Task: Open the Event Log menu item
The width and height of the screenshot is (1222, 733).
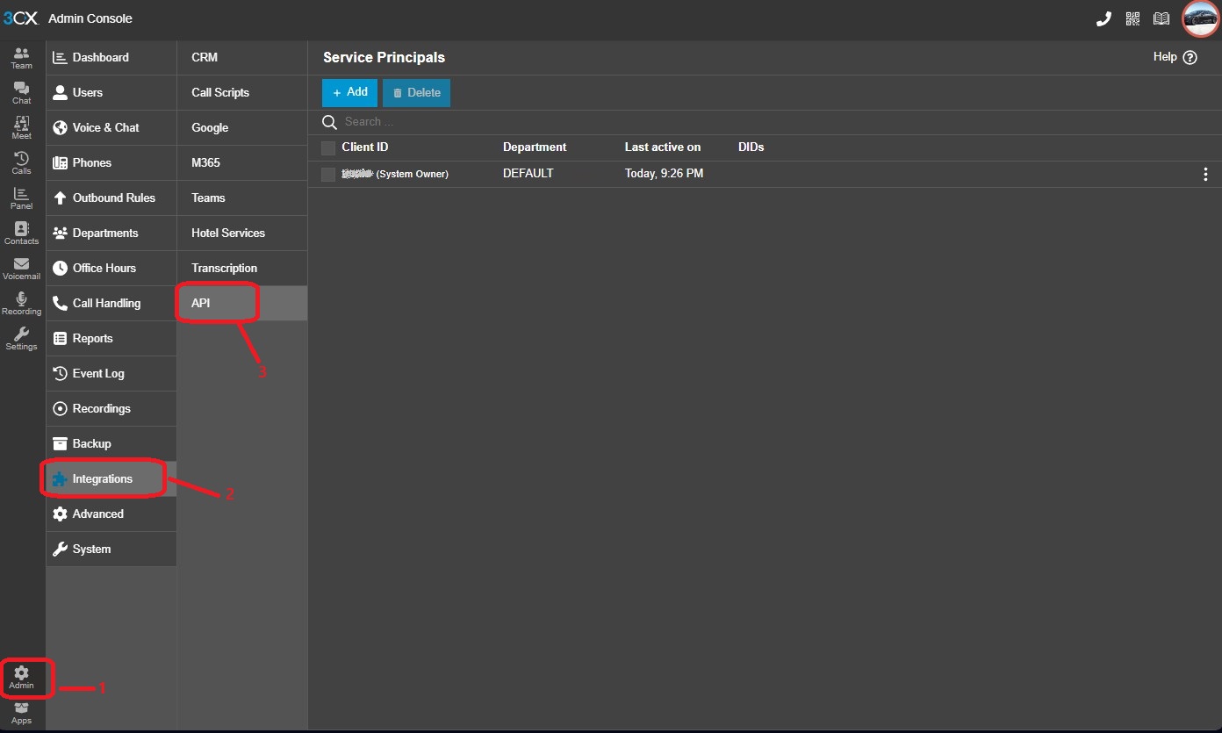Action: click(x=111, y=373)
